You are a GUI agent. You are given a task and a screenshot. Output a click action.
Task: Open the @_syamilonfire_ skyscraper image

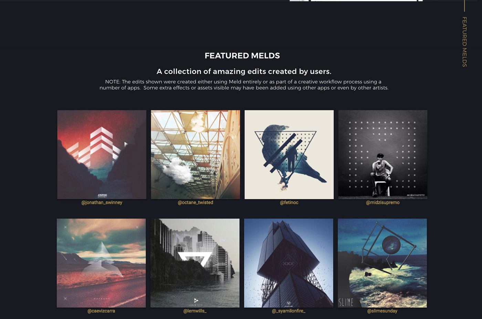[289, 263]
